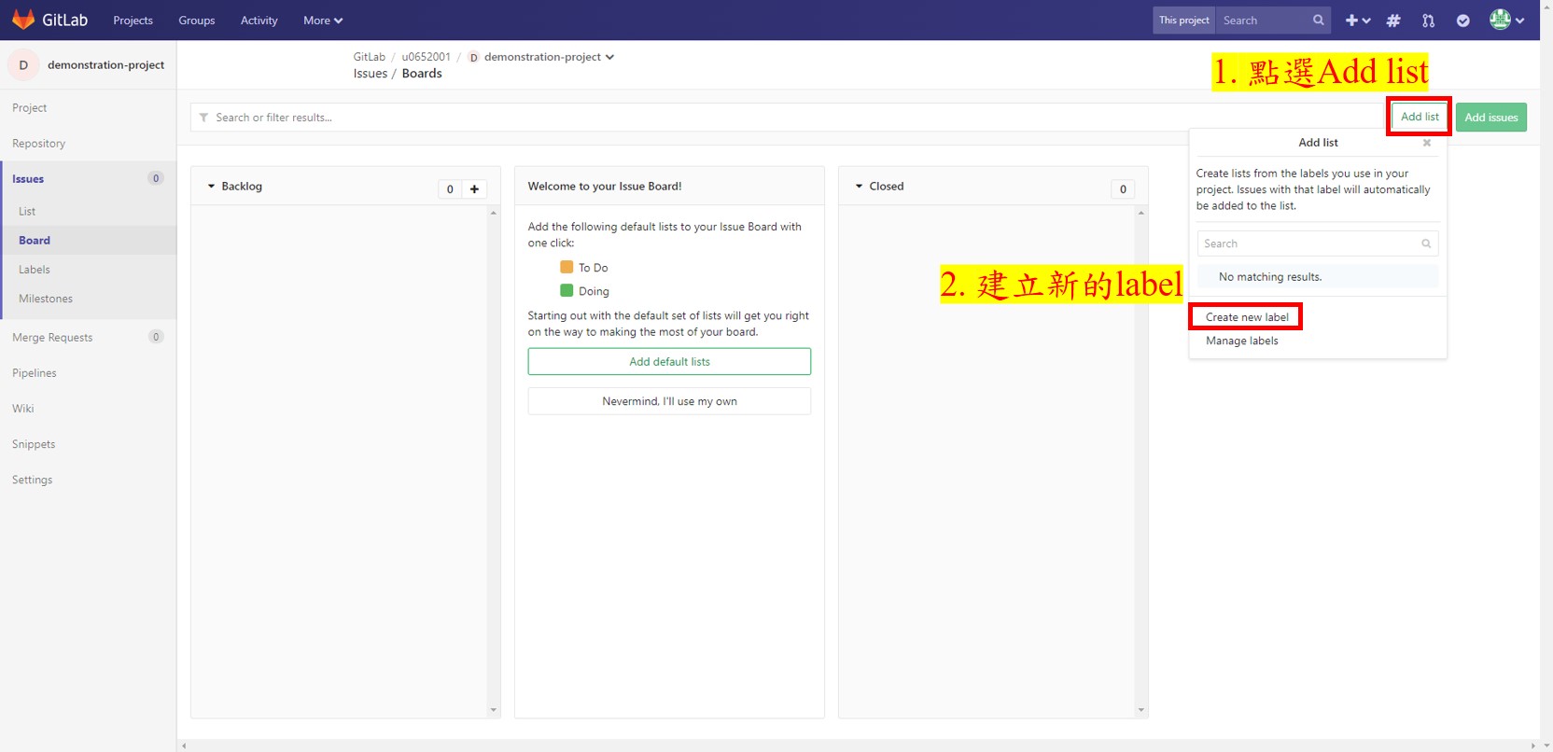Click the Add default lists button
This screenshot has height=752, width=1553.
click(669, 362)
